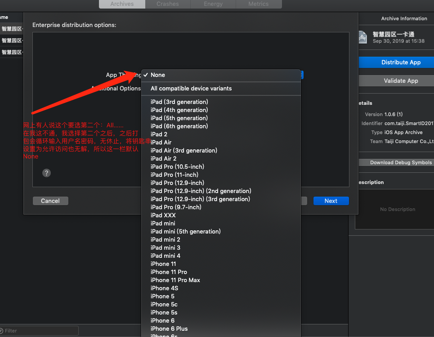Select iPad mini (5th generation)
Viewport: 434px width, 337px height.
pos(221,232)
